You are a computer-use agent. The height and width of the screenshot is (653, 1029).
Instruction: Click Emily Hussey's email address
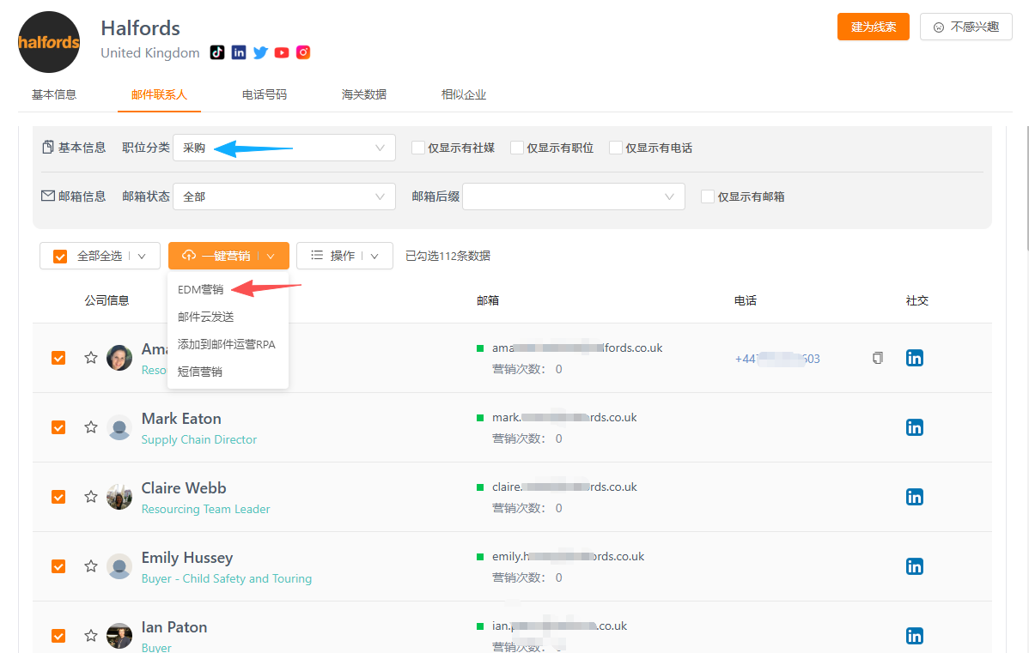coord(569,556)
